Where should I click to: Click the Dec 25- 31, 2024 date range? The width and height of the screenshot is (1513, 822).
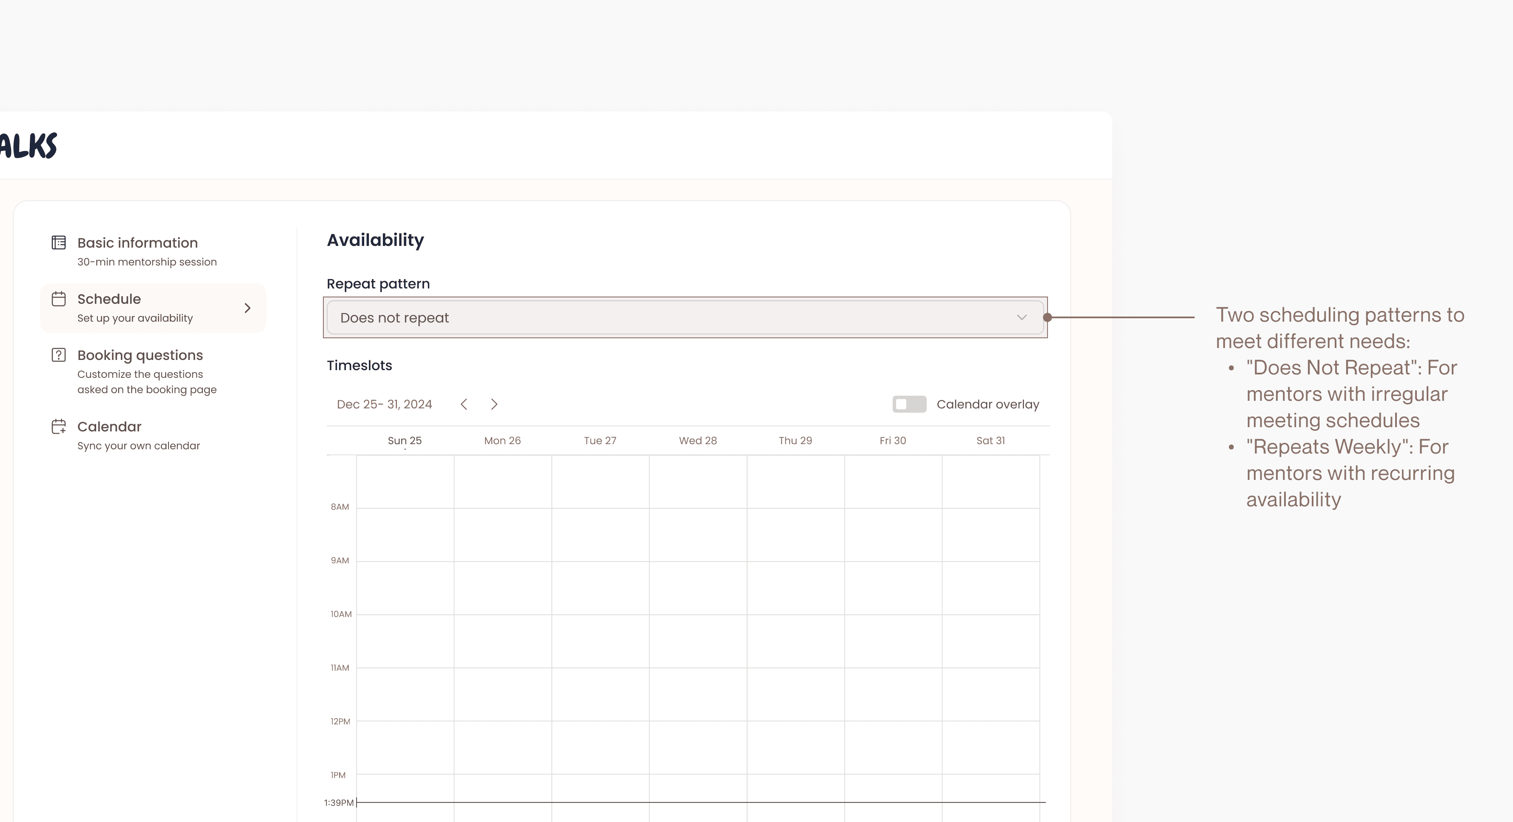click(384, 404)
